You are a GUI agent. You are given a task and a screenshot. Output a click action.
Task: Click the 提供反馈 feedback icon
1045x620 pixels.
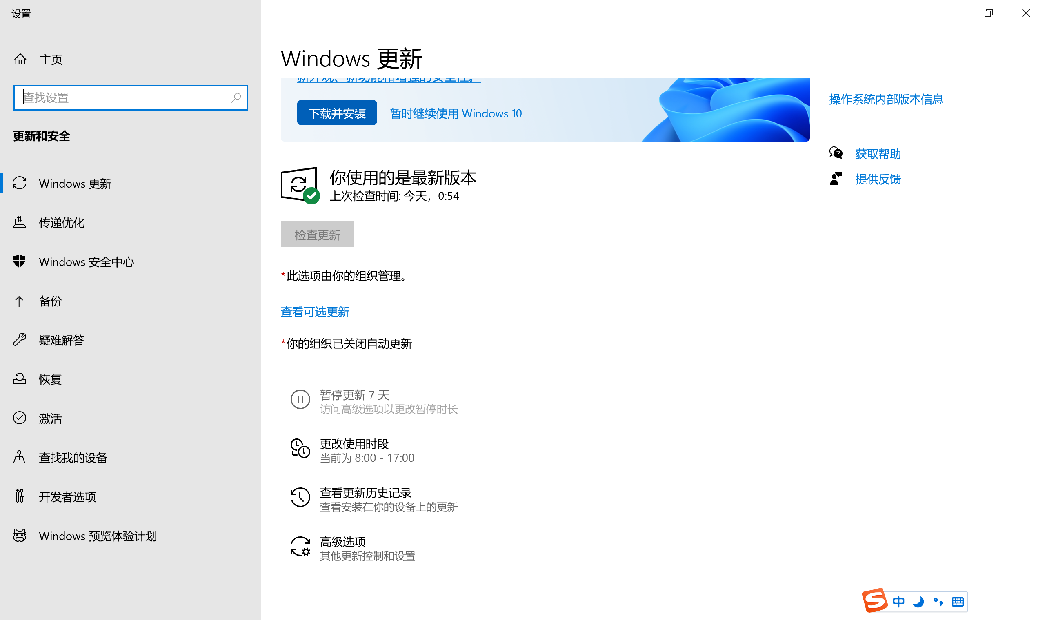coord(836,178)
